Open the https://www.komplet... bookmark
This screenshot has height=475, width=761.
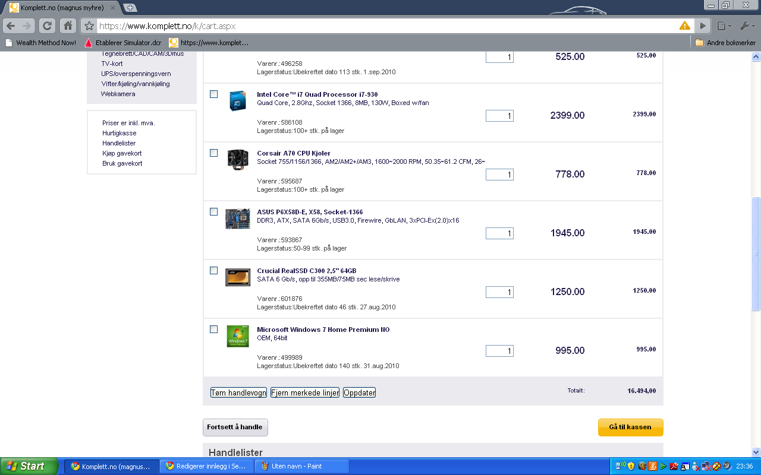(x=209, y=43)
